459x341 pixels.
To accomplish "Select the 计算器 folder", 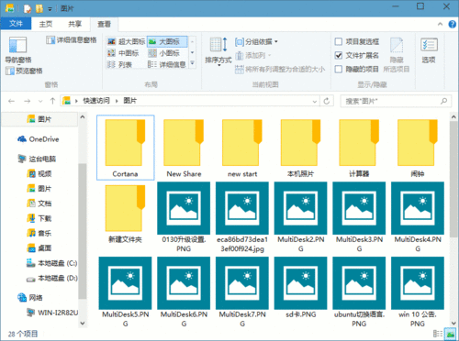I will (359, 148).
